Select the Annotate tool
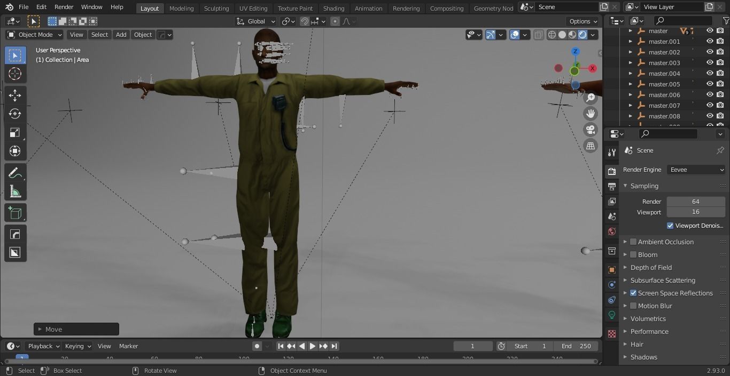The height and width of the screenshot is (376, 730). tap(15, 173)
